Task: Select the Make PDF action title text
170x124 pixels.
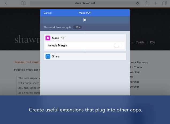Action: click(x=59, y=38)
